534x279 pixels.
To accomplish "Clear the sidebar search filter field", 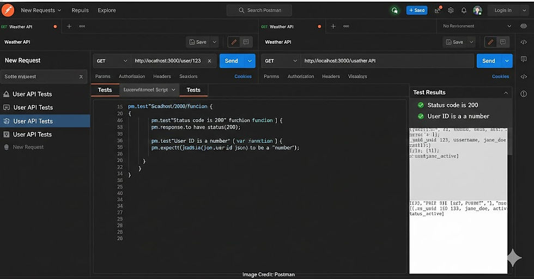I will [x=81, y=77].
